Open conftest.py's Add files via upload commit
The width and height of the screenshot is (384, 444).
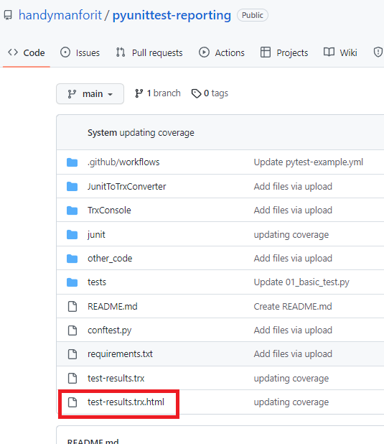[x=293, y=330]
